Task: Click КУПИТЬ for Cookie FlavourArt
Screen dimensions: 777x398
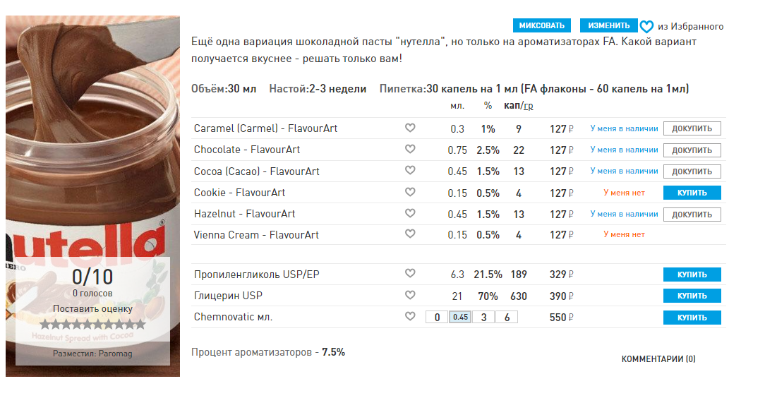Action: click(x=692, y=193)
